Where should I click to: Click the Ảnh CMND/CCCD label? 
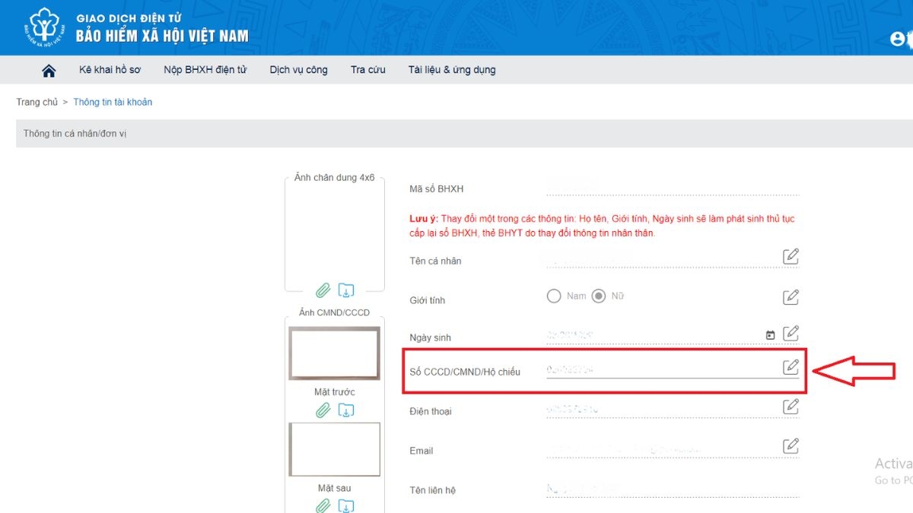click(x=334, y=312)
